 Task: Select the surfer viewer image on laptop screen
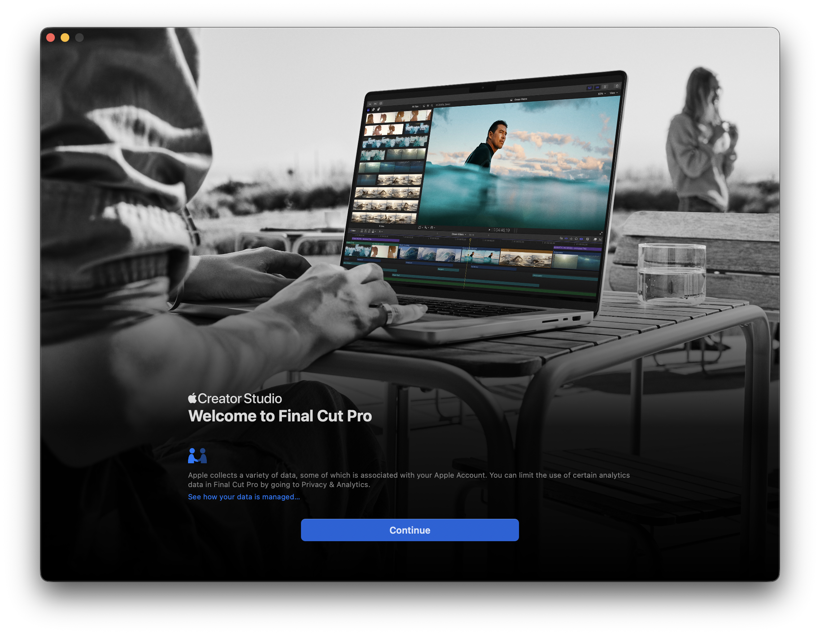(x=518, y=165)
